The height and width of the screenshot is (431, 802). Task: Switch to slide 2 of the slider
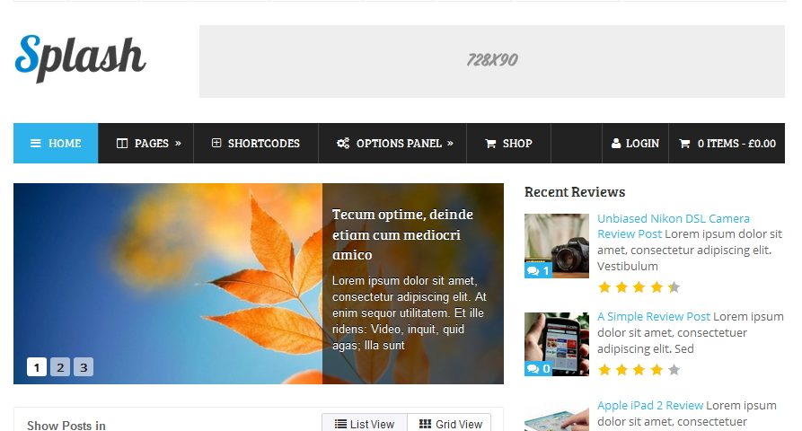(60, 367)
